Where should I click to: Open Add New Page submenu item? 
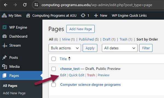click(x=14, y=93)
